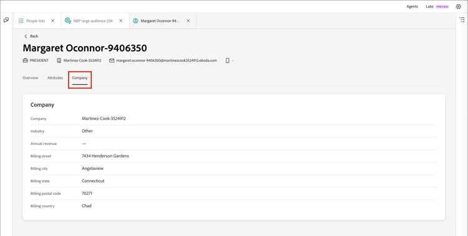468x236 pixels.
Task: Open Labs in the top bar
Action: click(429, 7)
